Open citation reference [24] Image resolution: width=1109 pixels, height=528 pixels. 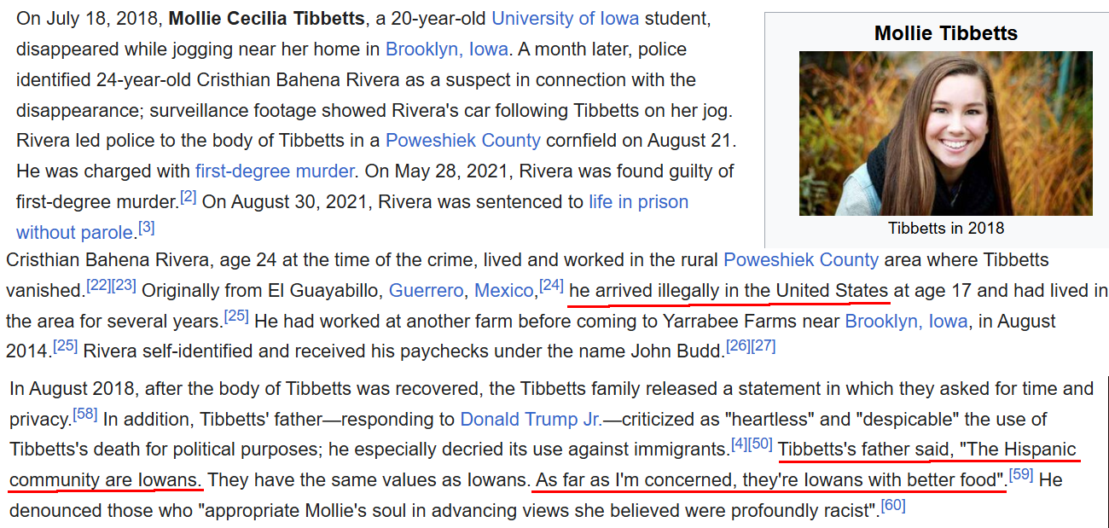(x=552, y=285)
